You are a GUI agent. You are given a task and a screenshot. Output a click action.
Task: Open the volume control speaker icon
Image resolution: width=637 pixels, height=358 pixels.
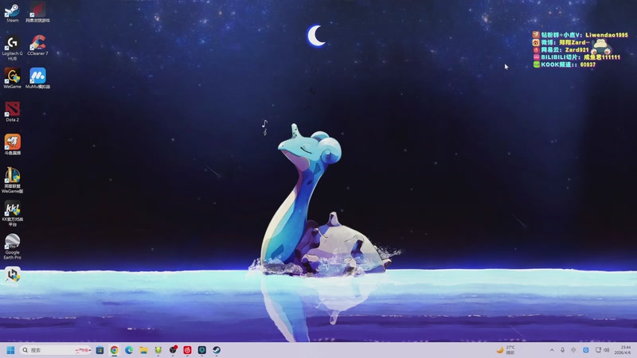(x=607, y=350)
